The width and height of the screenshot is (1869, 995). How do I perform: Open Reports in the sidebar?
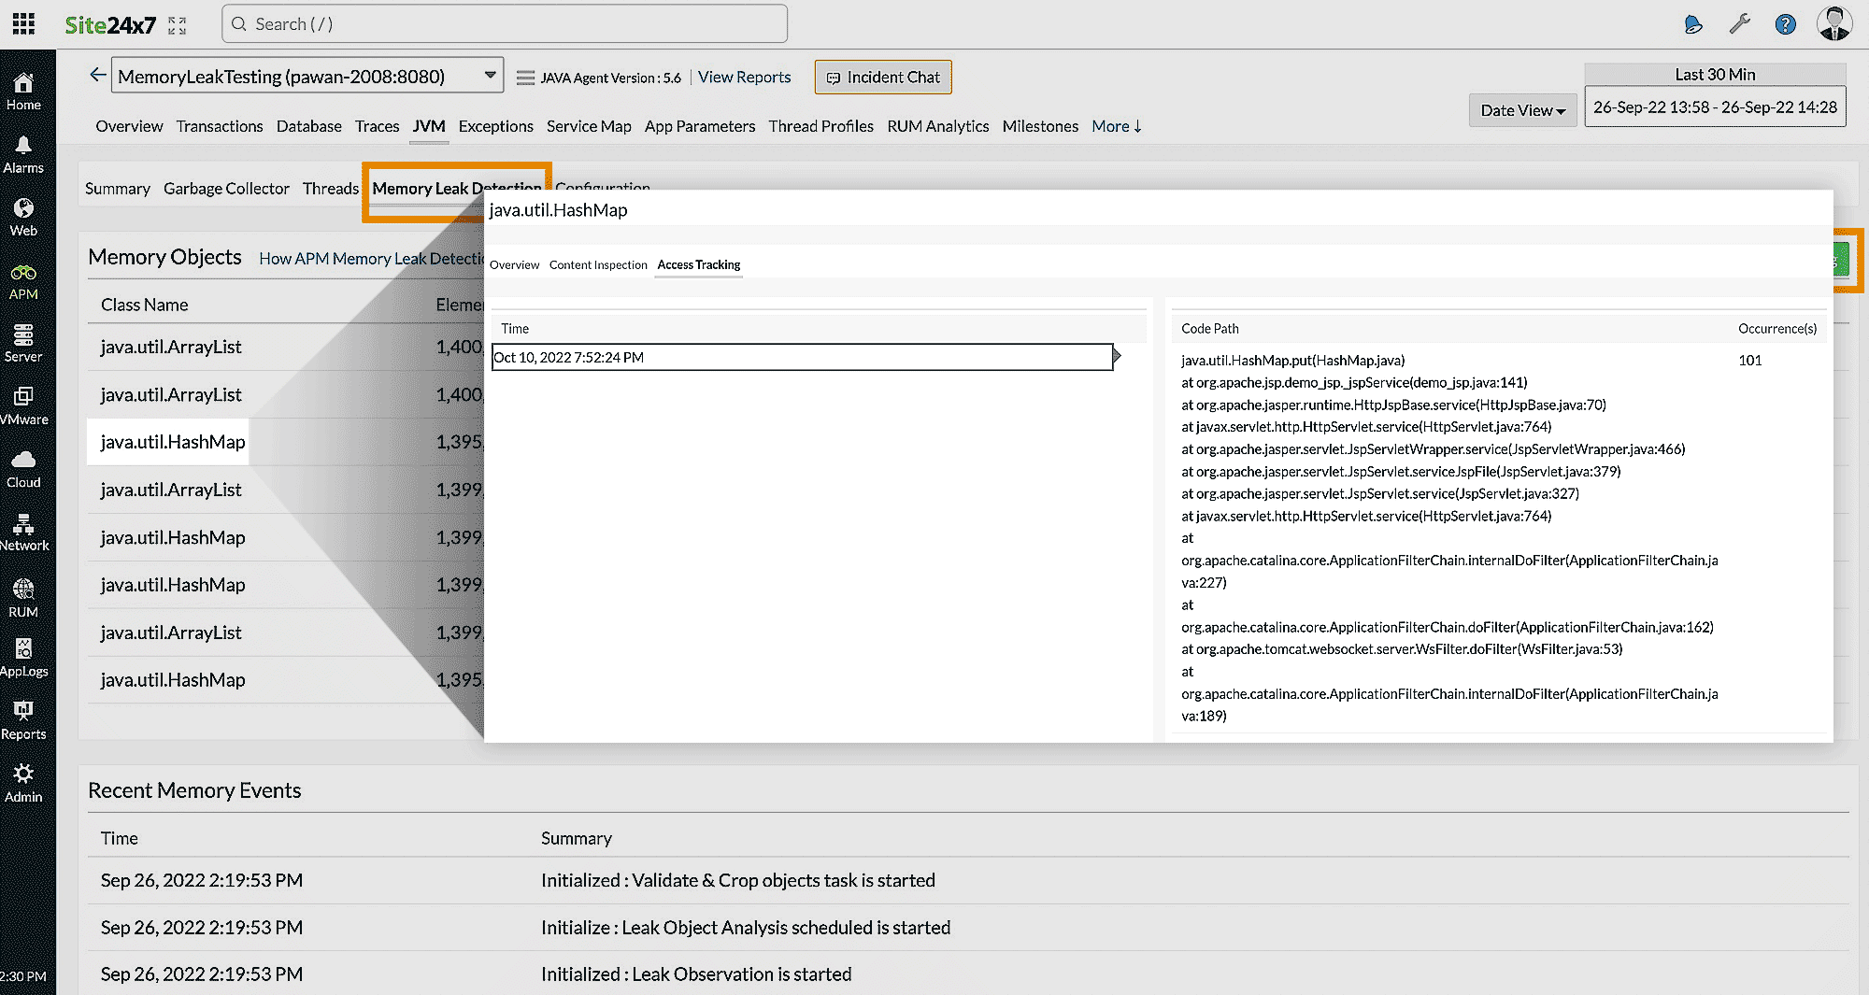(23, 721)
